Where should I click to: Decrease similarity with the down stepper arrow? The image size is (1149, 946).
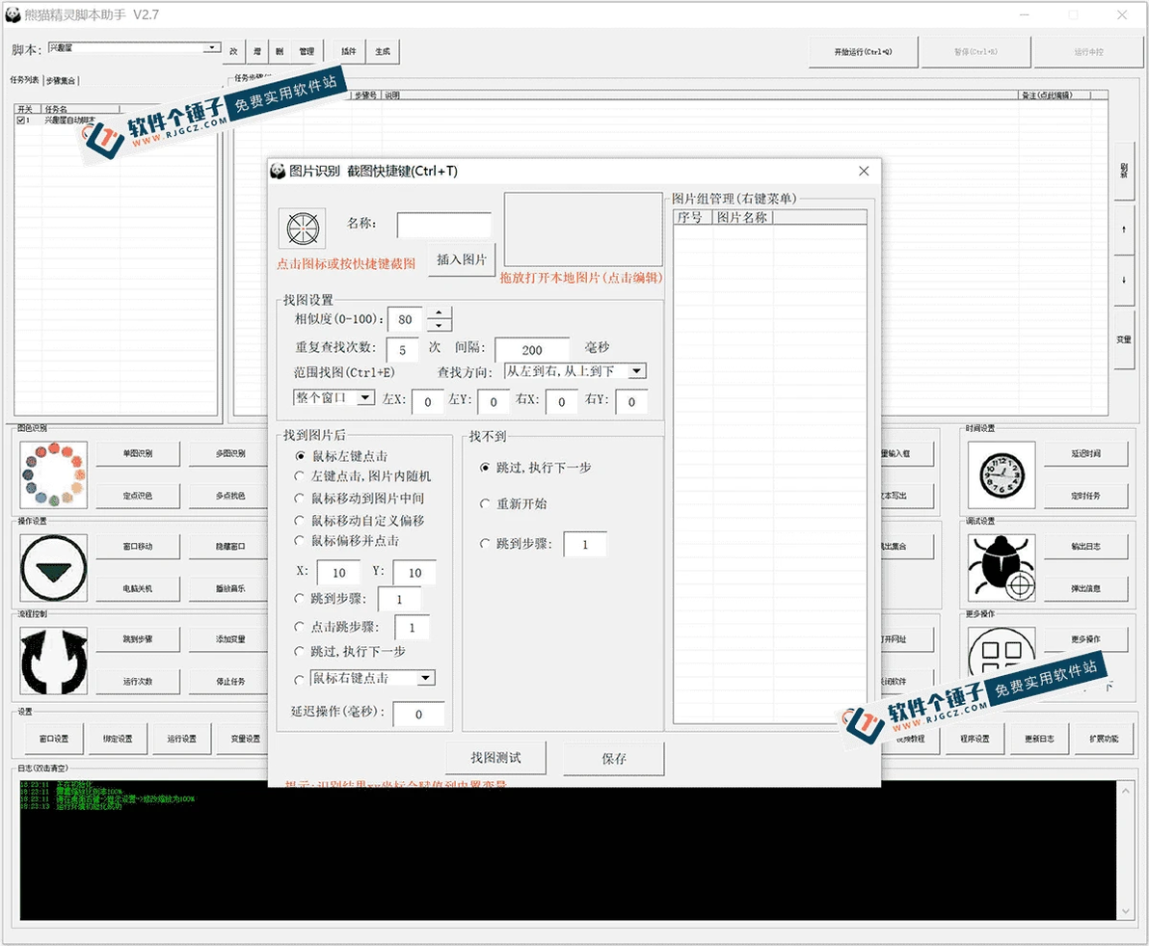[x=439, y=326]
